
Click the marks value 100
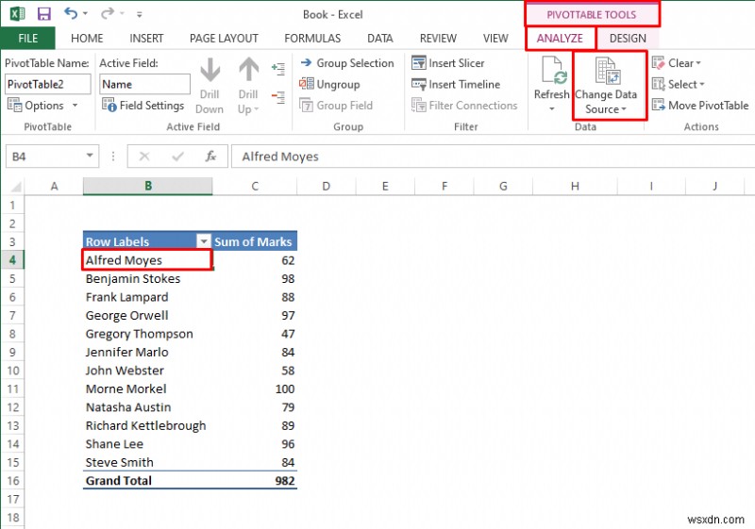pos(285,388)
